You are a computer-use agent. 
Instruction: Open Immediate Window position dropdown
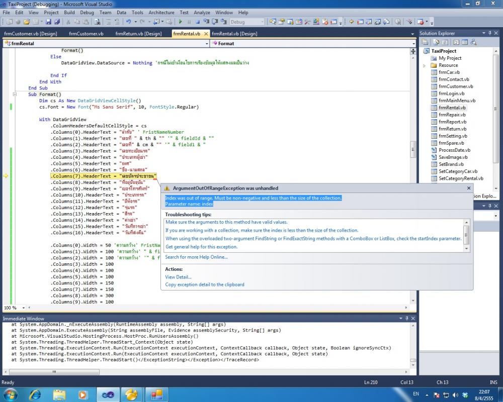coord(401,318)
